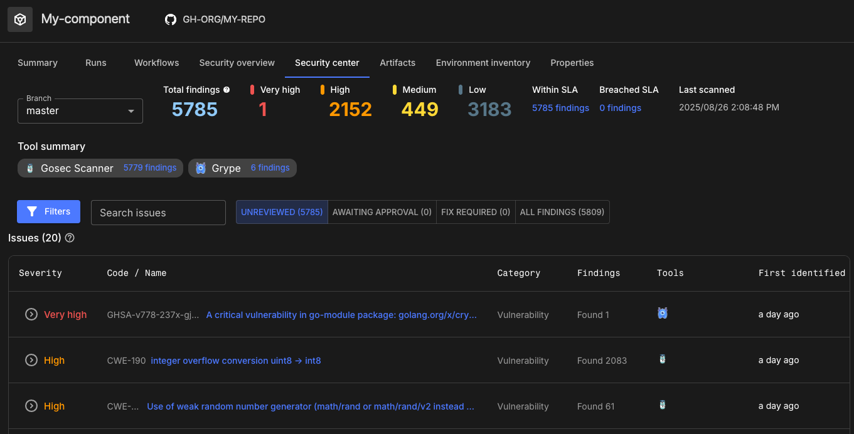
Task: Click inside the Search issues field
Action: click(x=158, y=212)
